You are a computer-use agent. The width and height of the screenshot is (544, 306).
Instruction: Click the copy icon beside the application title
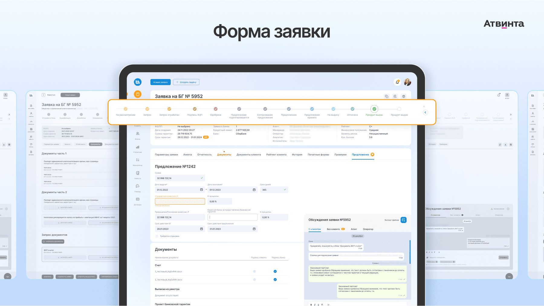386,96
